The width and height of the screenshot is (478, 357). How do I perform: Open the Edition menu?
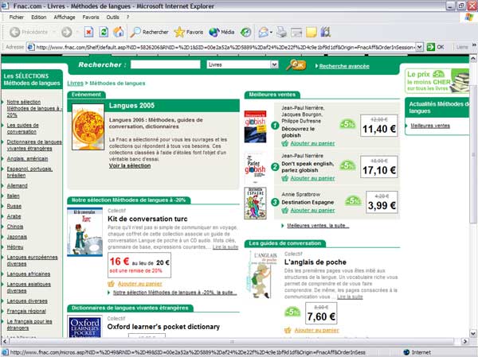39,17
